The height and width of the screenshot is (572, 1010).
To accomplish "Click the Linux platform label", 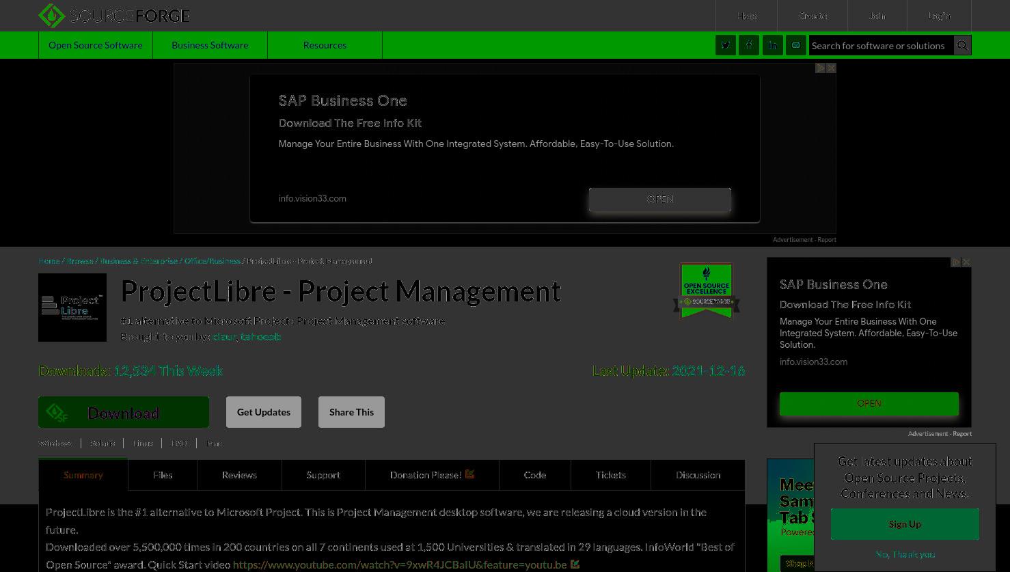I will click(143, 444).
